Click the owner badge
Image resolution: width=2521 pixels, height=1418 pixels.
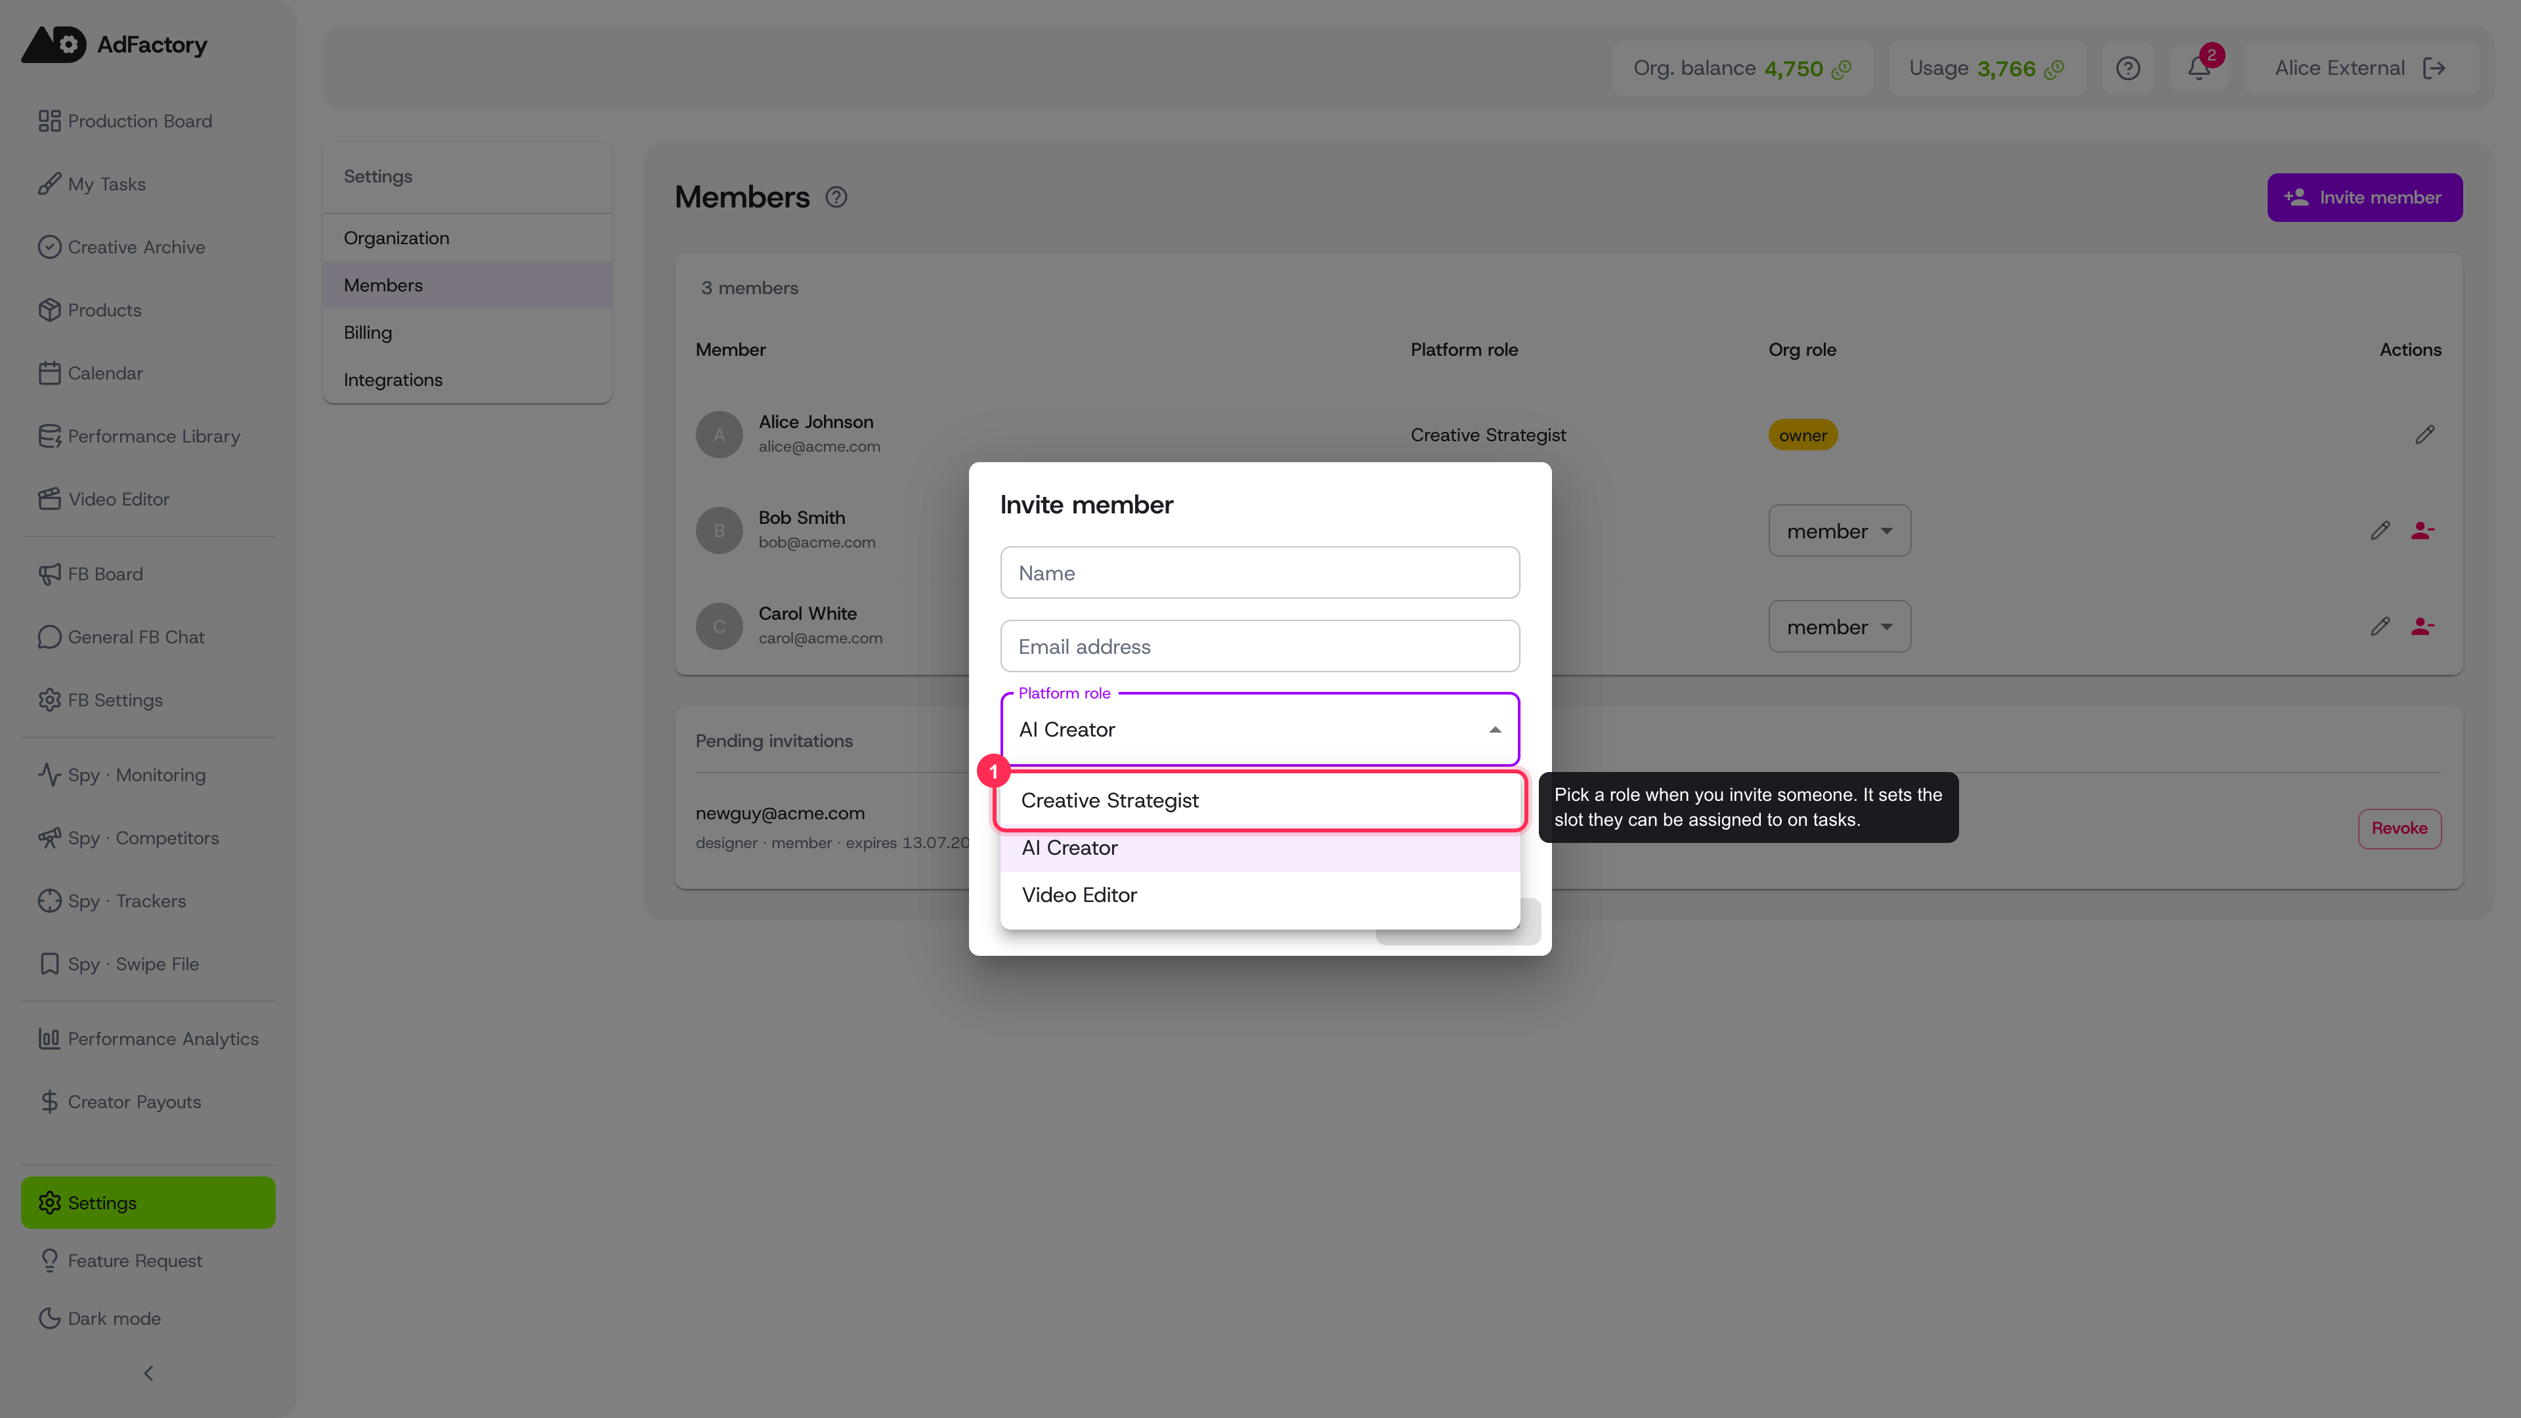(x=1803, y=435)
